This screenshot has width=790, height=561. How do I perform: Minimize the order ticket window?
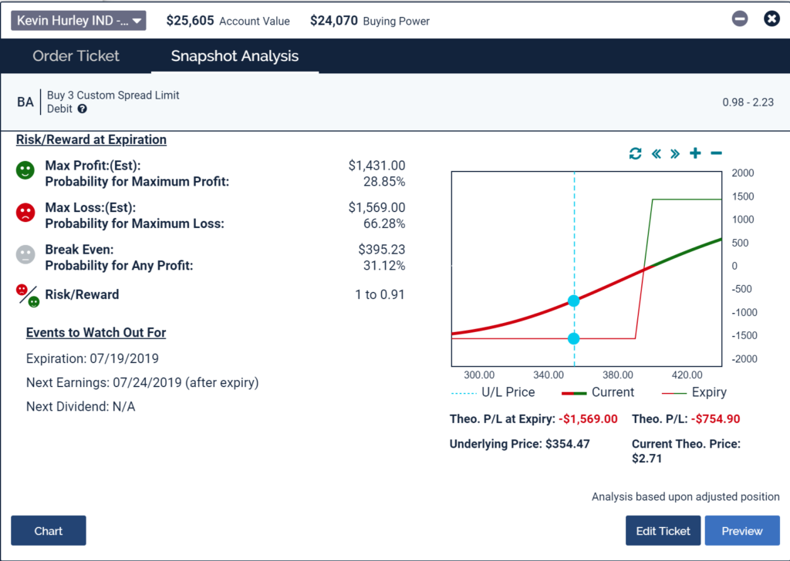point(740,19)
